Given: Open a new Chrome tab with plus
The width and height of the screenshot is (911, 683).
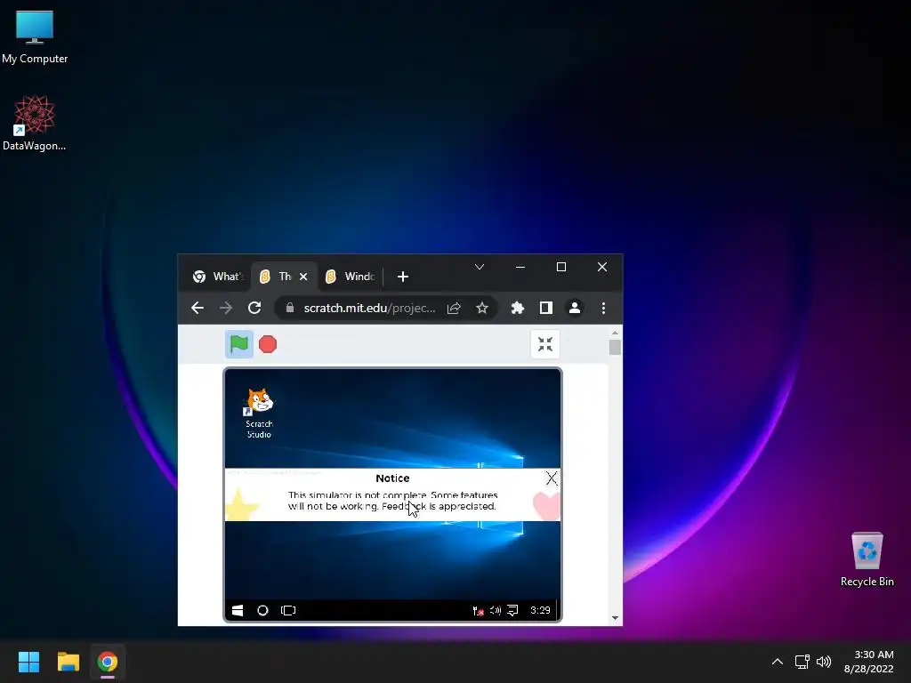Looking at the screenshot, I should pyautogui.click(x=403, y=277).
